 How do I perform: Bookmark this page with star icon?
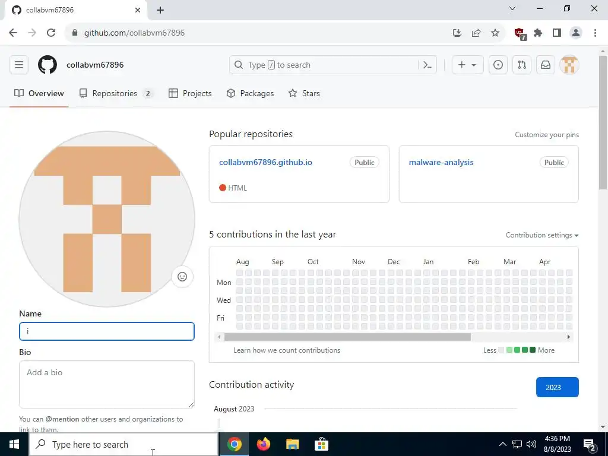coord(495,33)
